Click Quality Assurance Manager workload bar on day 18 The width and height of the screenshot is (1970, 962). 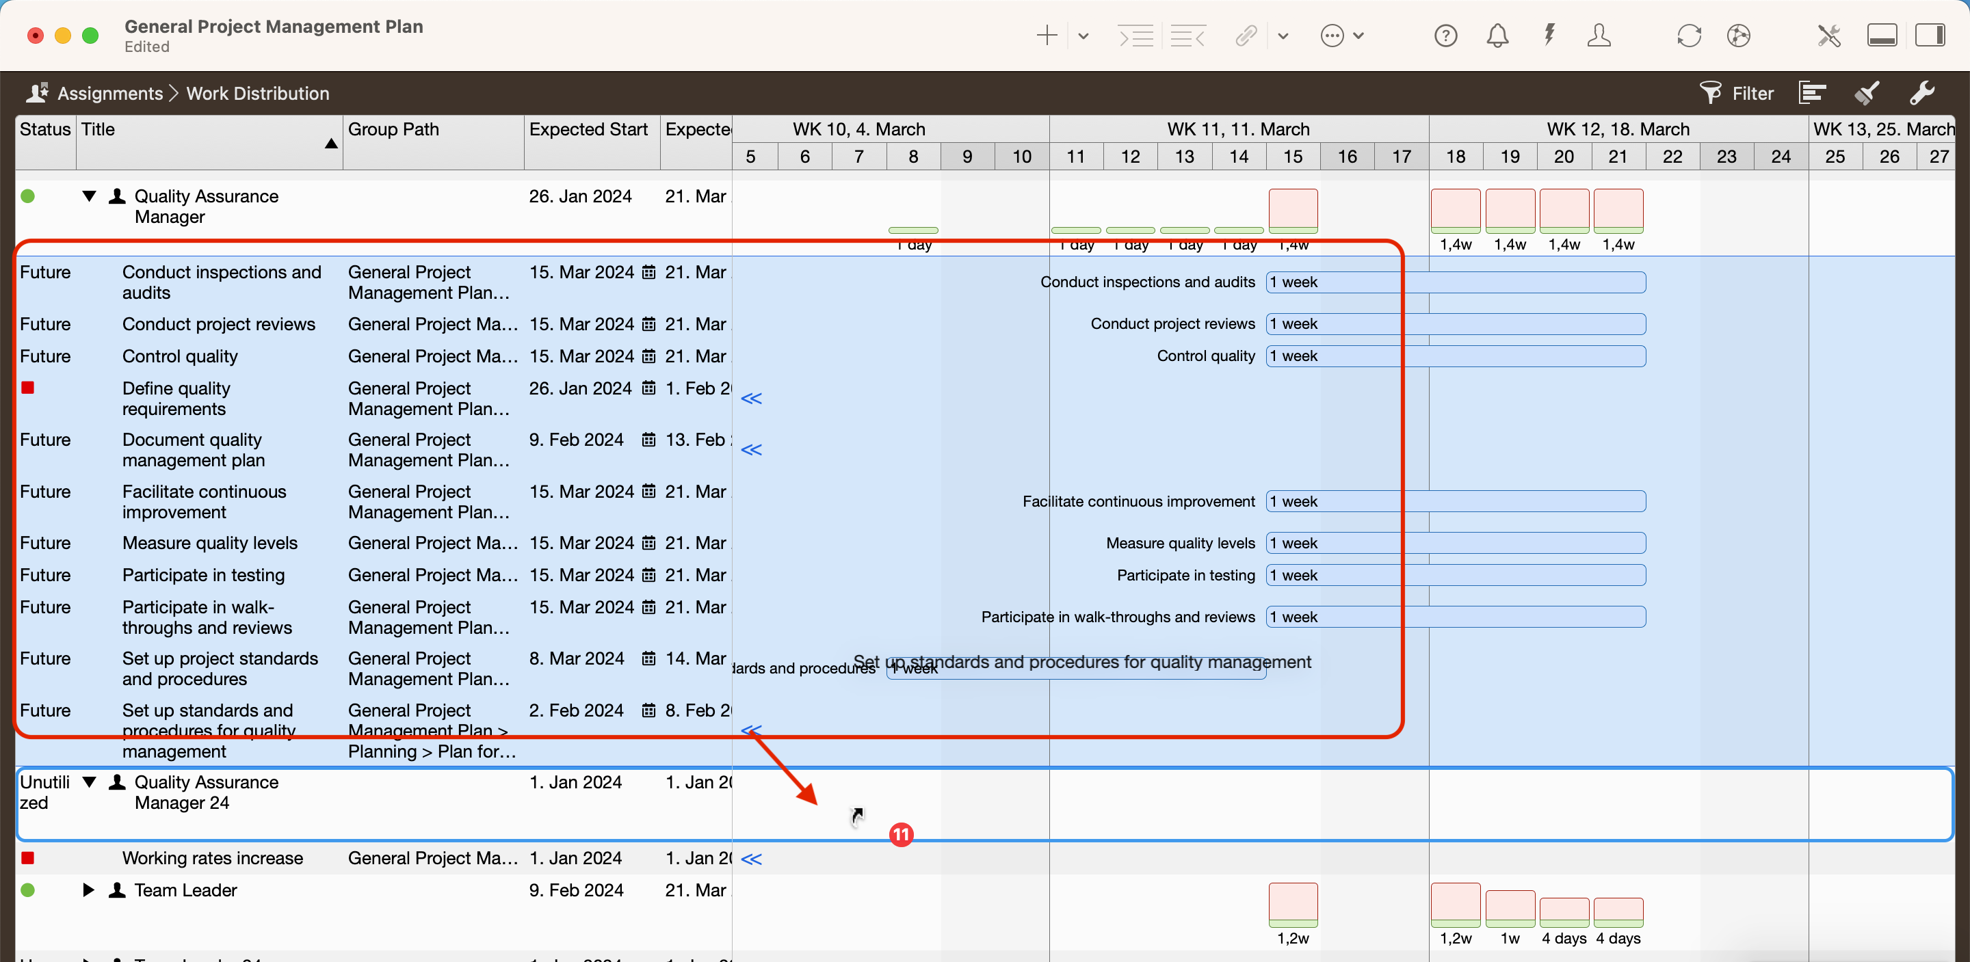[x=1456, y=211]
